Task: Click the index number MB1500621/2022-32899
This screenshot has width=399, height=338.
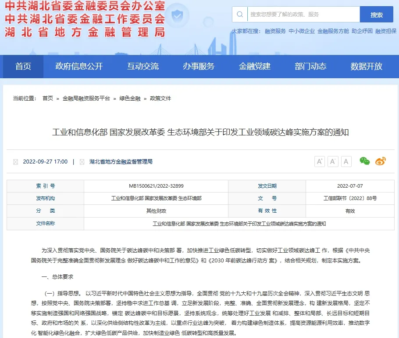Action: 156,186
